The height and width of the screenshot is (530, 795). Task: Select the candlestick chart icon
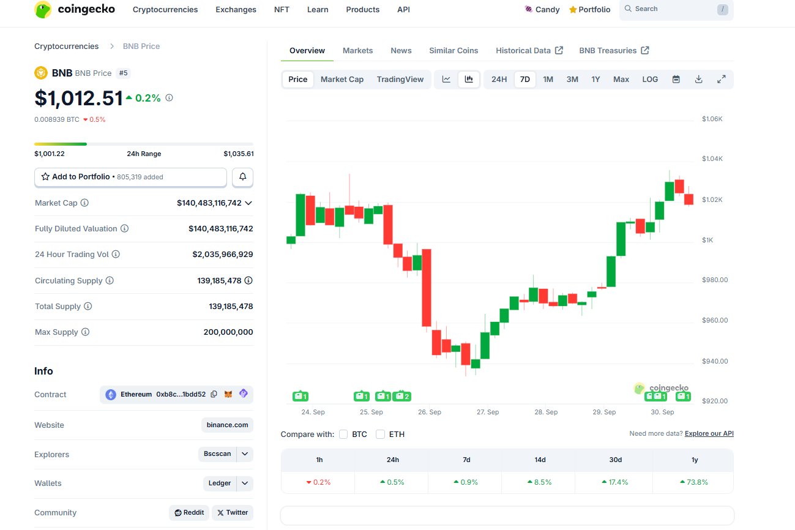(469, 80)
